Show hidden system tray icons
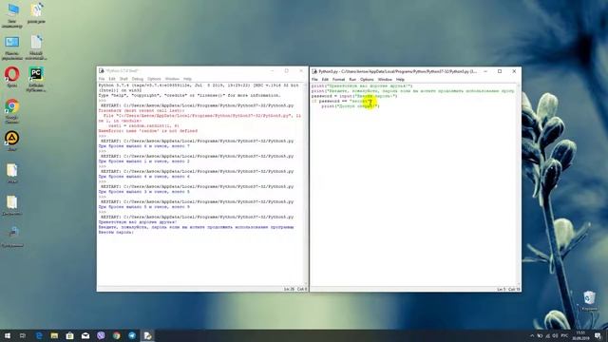608x342 pixels. click(x=532, y=335)
